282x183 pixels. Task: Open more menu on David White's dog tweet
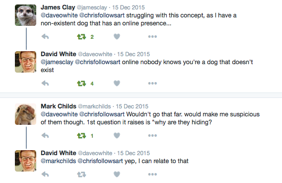pyautogui.click(x=152, y=83)
